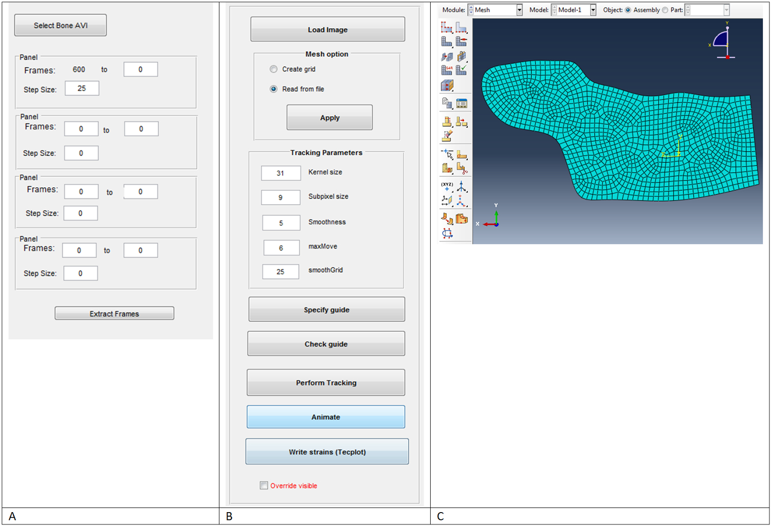Viewport: 771px width, 526px height.
Task: Click the Seed Part Instance tool icon
Action: pos(446,27)
